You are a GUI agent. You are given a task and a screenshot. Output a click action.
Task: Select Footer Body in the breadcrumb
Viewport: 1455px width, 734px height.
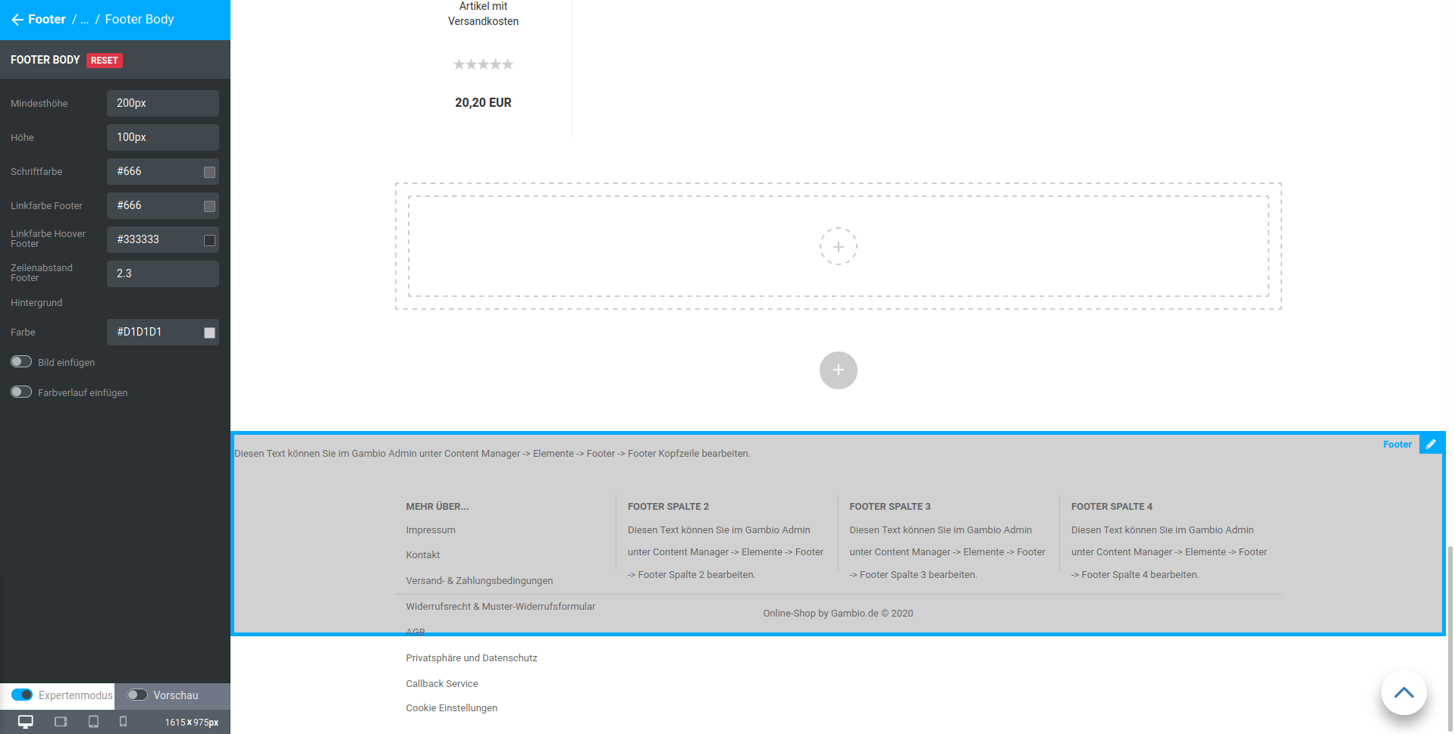tap(139, 19)
